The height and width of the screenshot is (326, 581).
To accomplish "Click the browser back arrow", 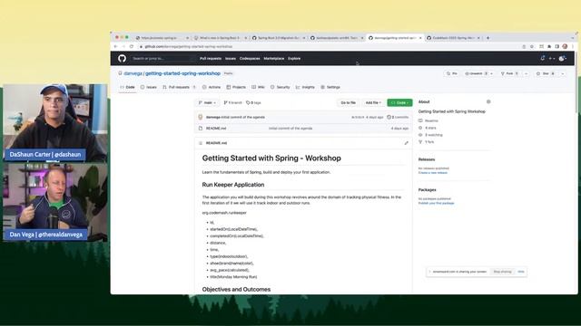I will pos(115,46).
